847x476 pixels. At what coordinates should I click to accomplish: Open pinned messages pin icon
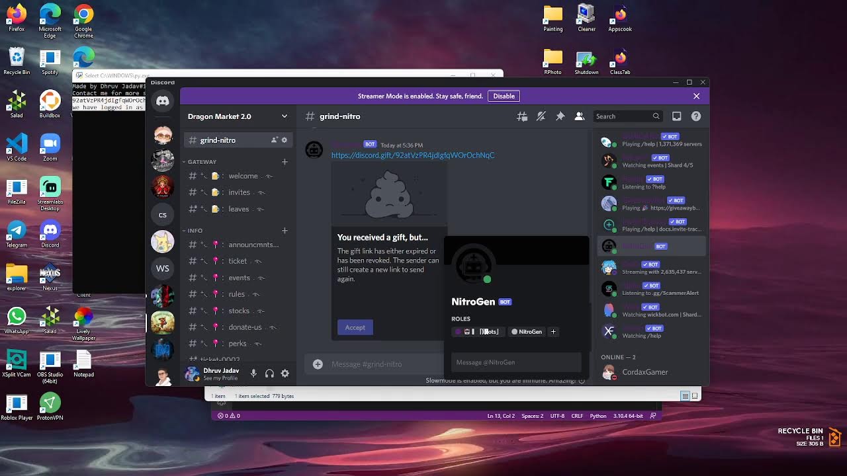[x=560, y=116]
